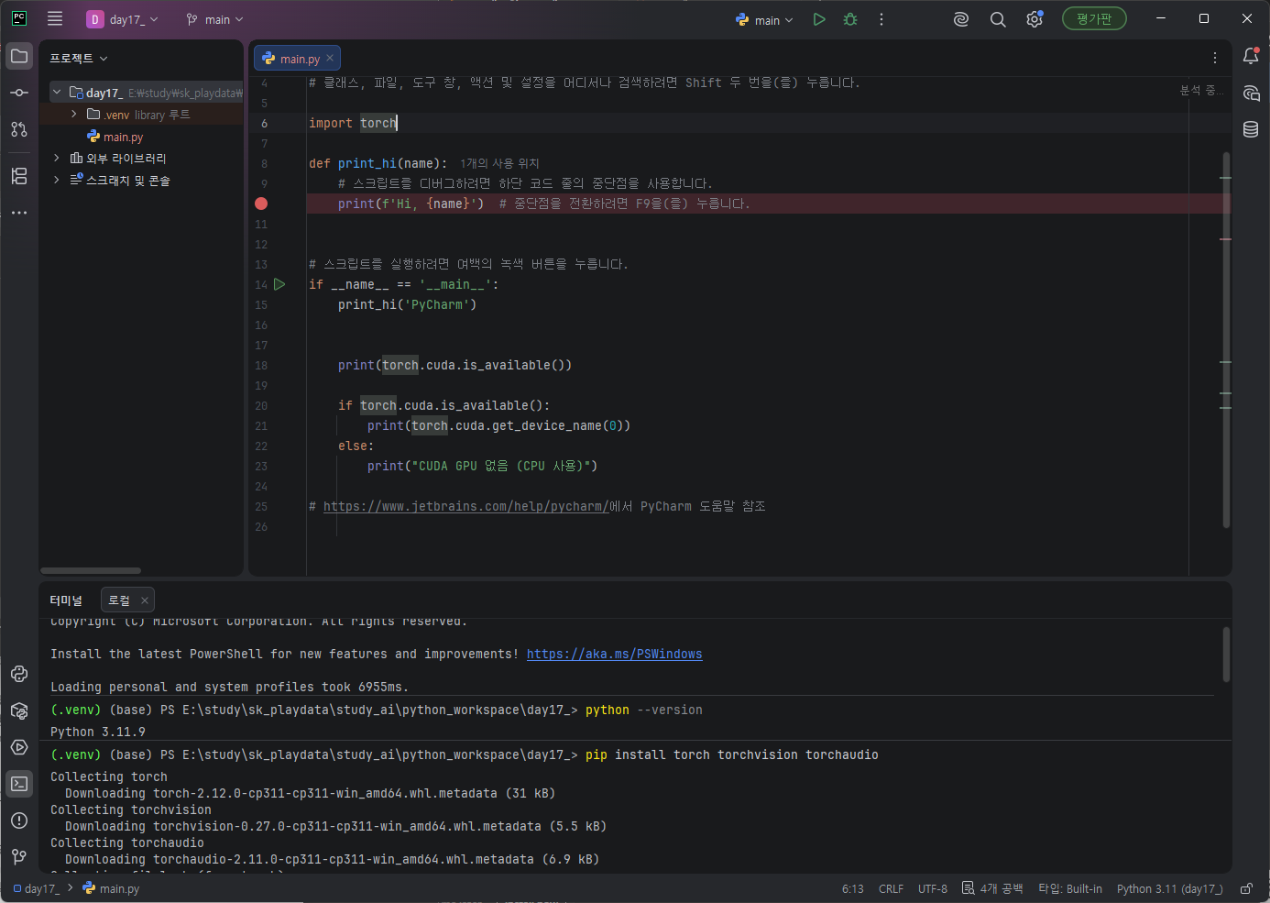Open the main hamburger menu
The image size is (1270, 903).
pos(55,18)
